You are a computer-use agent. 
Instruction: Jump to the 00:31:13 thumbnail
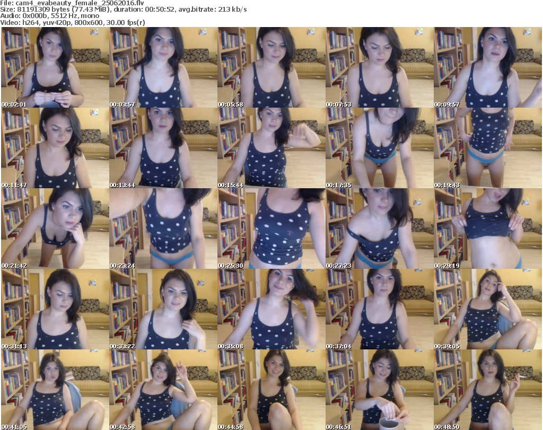55,309
